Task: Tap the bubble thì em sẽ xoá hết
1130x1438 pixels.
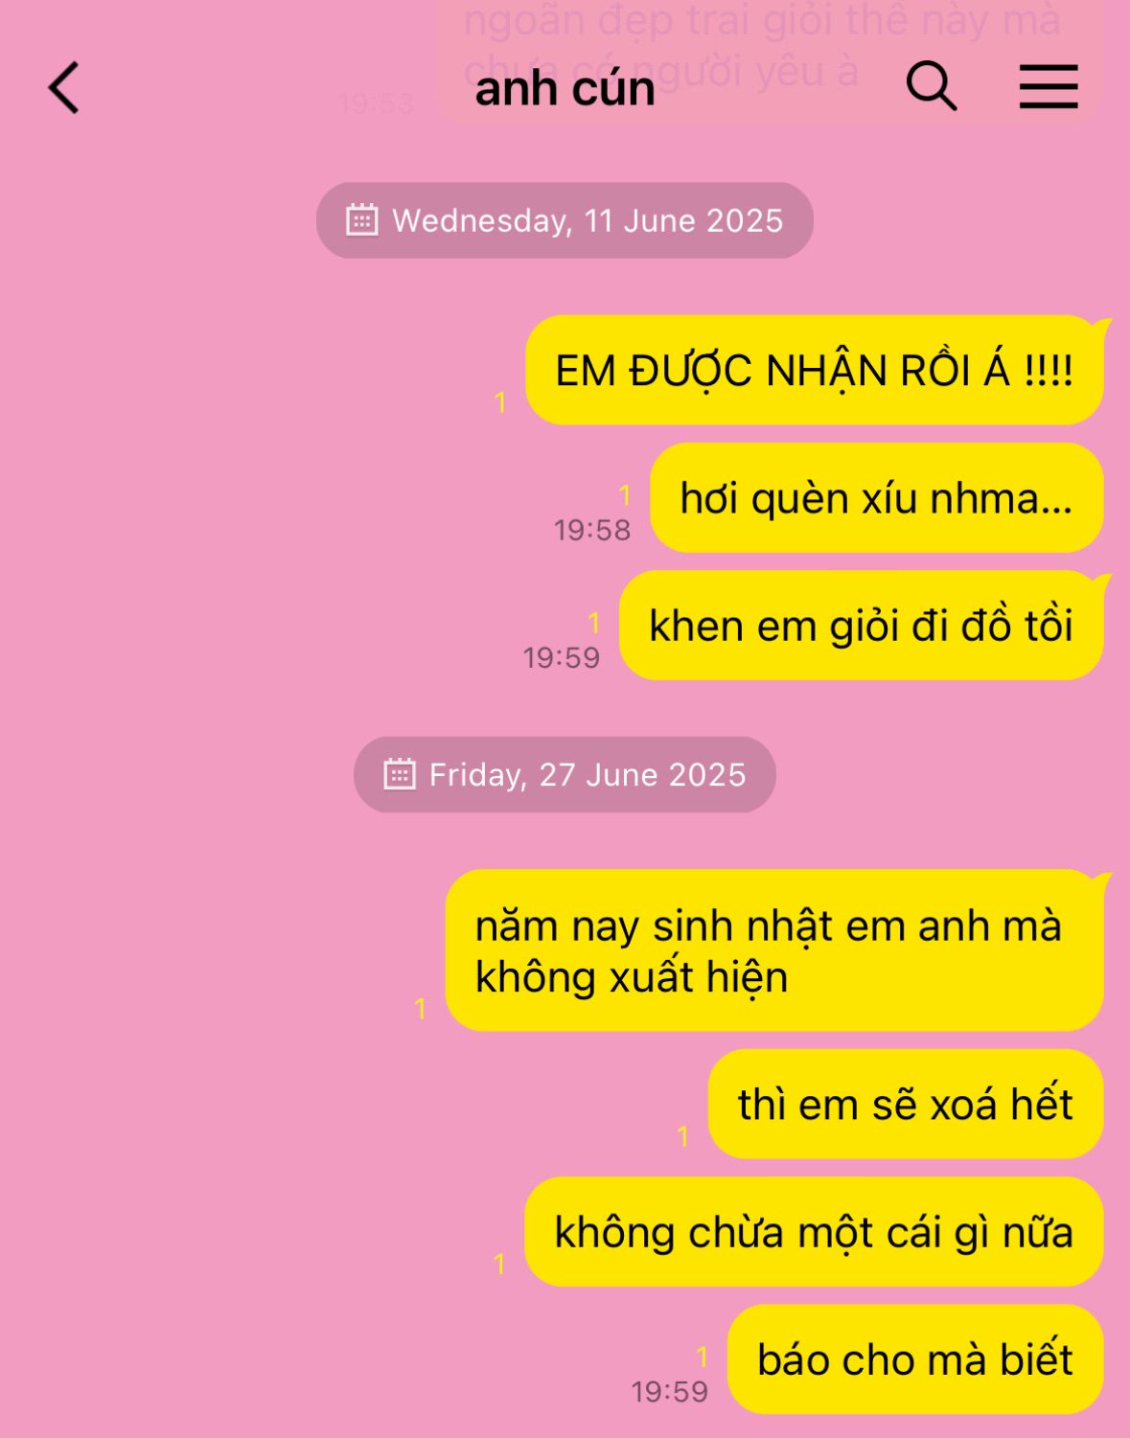Action: point(906,1104)
